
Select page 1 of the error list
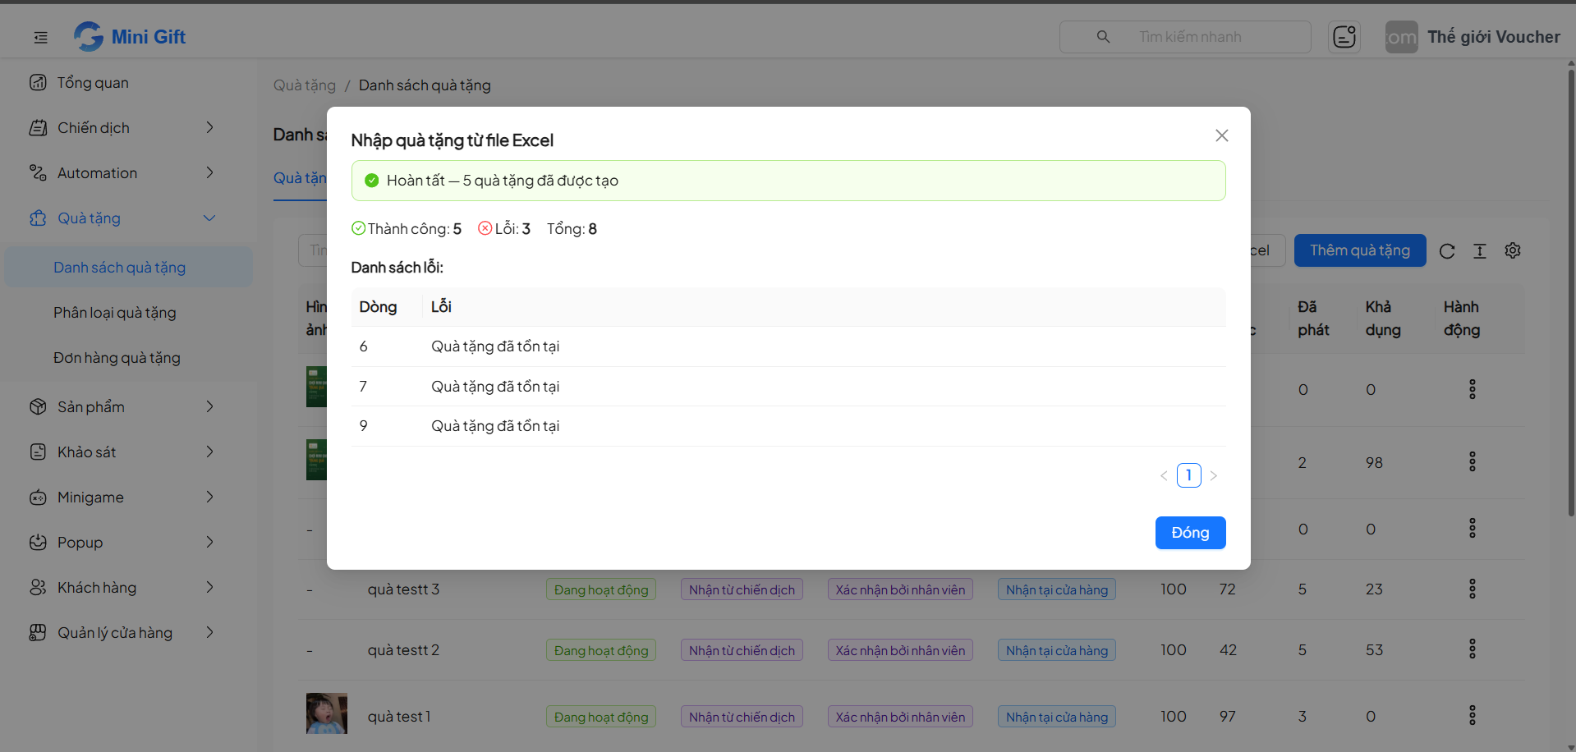(1188, 475)
